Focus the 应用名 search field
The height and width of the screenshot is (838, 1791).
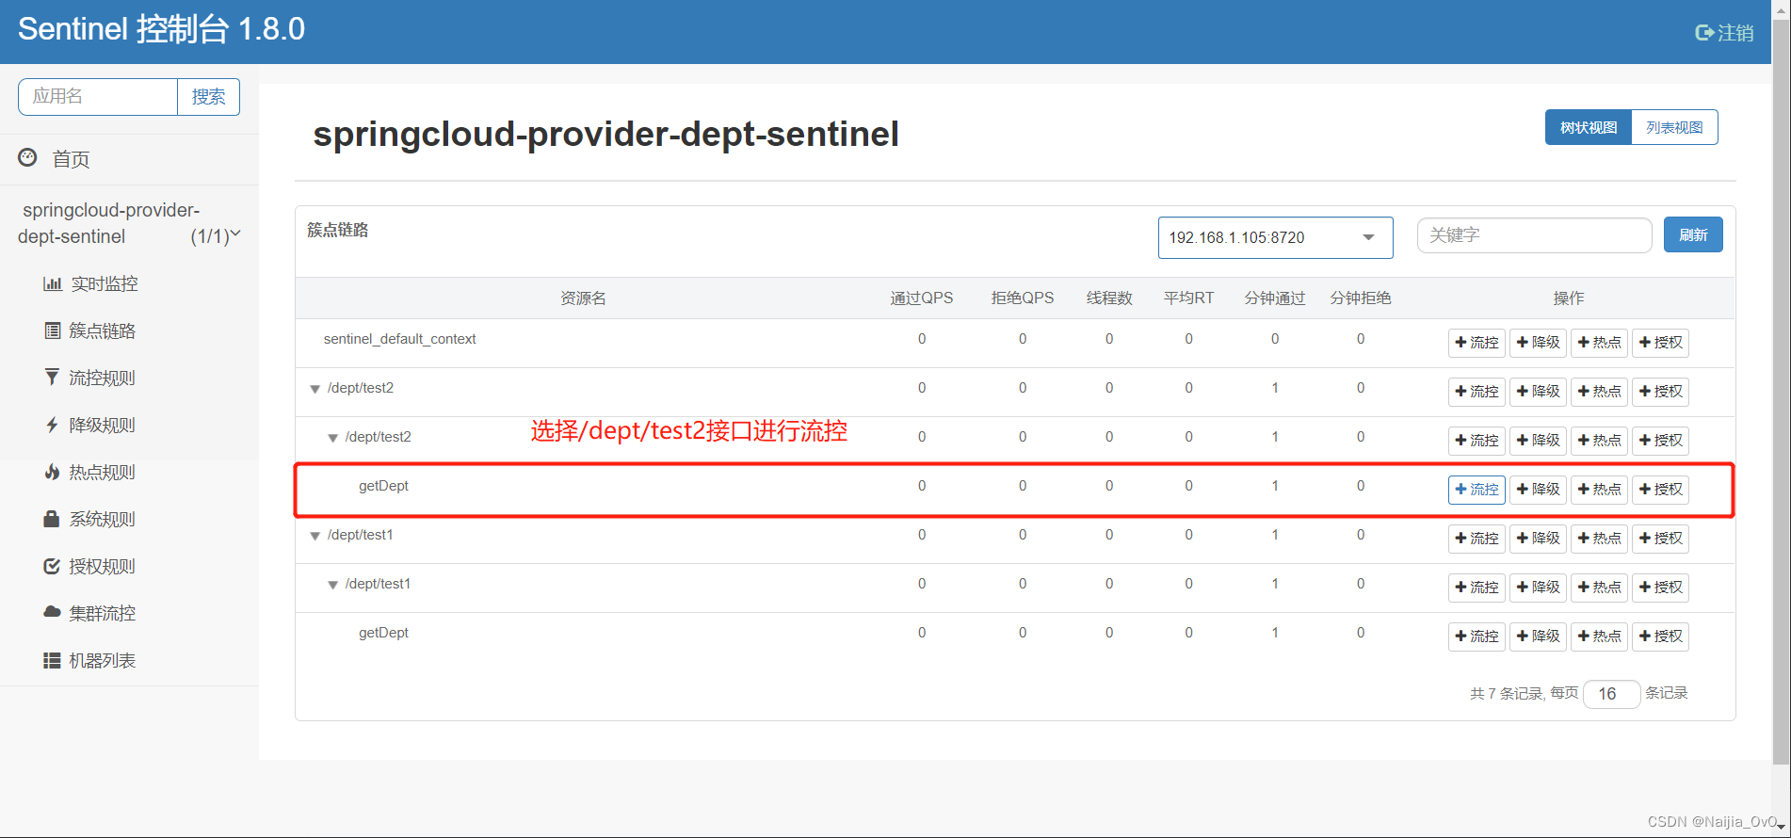98,97
